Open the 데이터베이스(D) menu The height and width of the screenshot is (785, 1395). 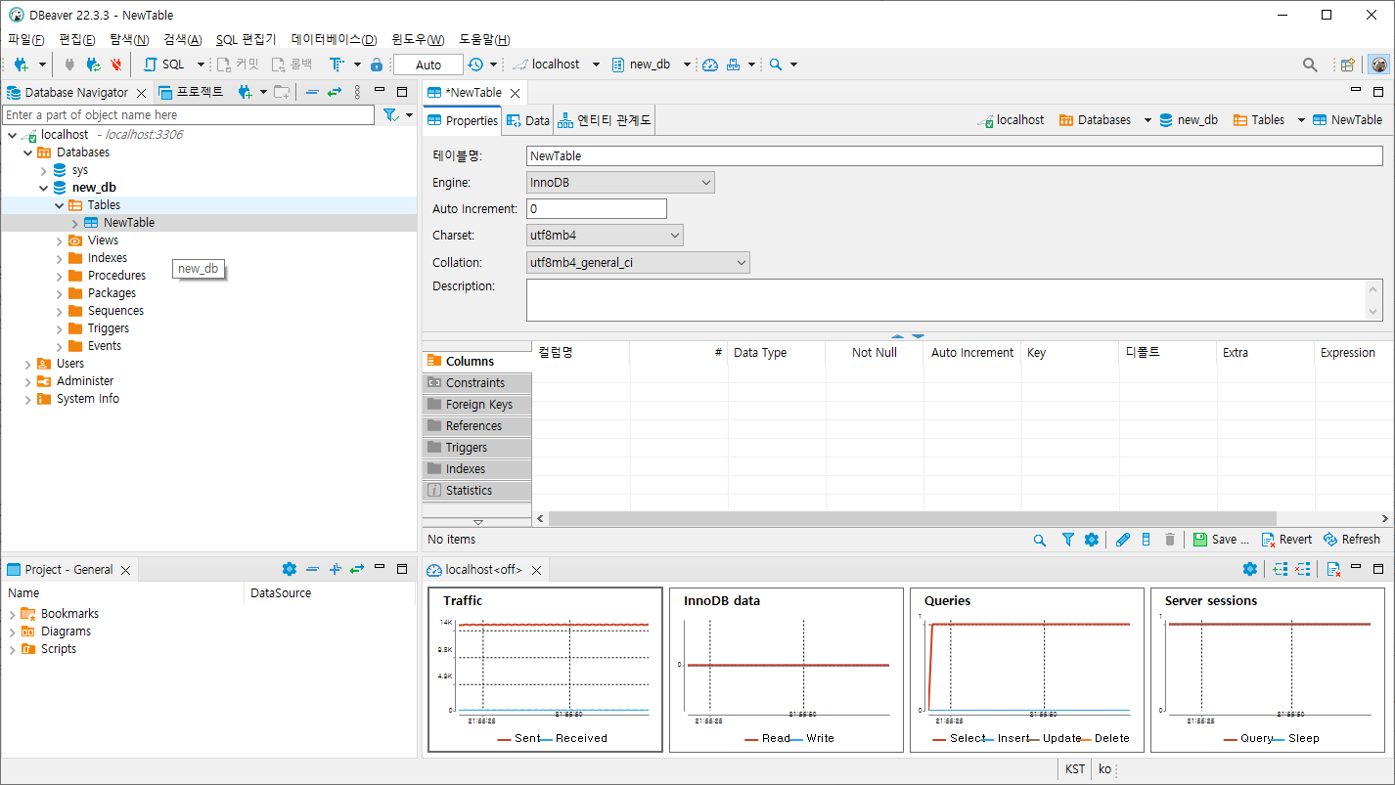[x=334, y=39]
